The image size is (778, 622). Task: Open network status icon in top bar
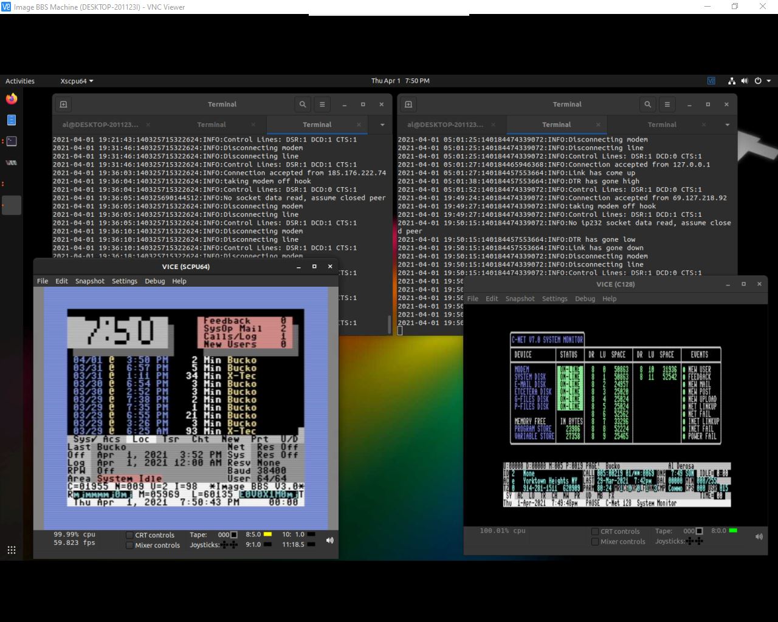[x=732, y=81]
